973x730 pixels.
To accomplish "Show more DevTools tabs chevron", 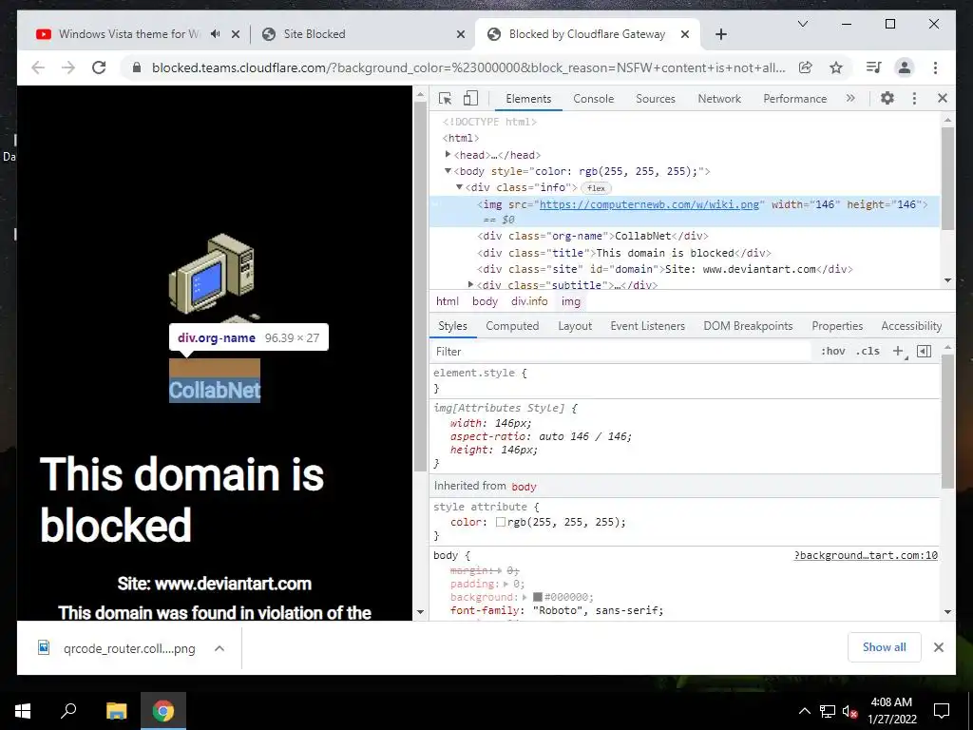I will tap(850, 98).
